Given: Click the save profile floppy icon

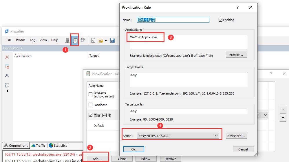Looking at the screenshot, I should click(112, 40).
